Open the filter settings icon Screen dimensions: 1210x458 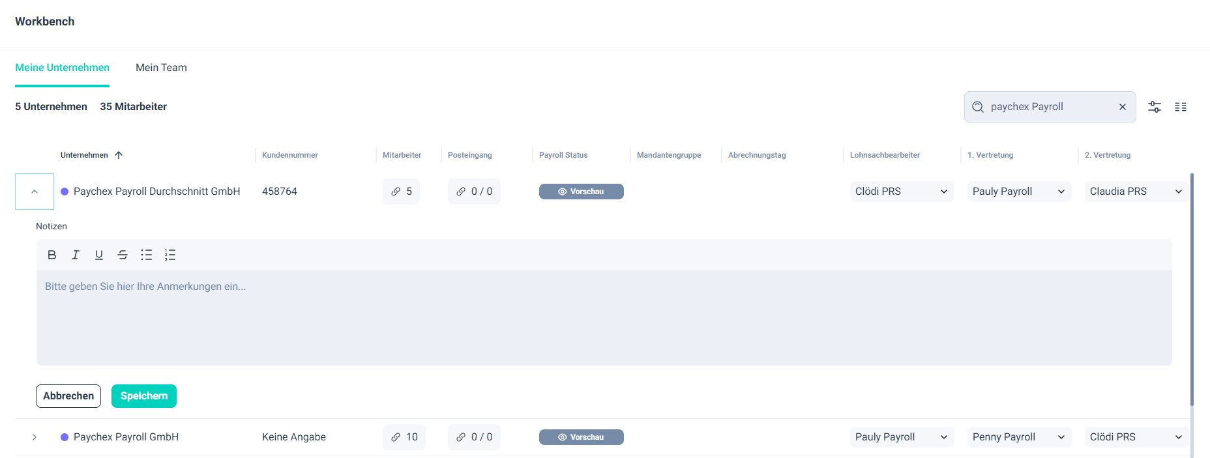tap(1154, 107)
